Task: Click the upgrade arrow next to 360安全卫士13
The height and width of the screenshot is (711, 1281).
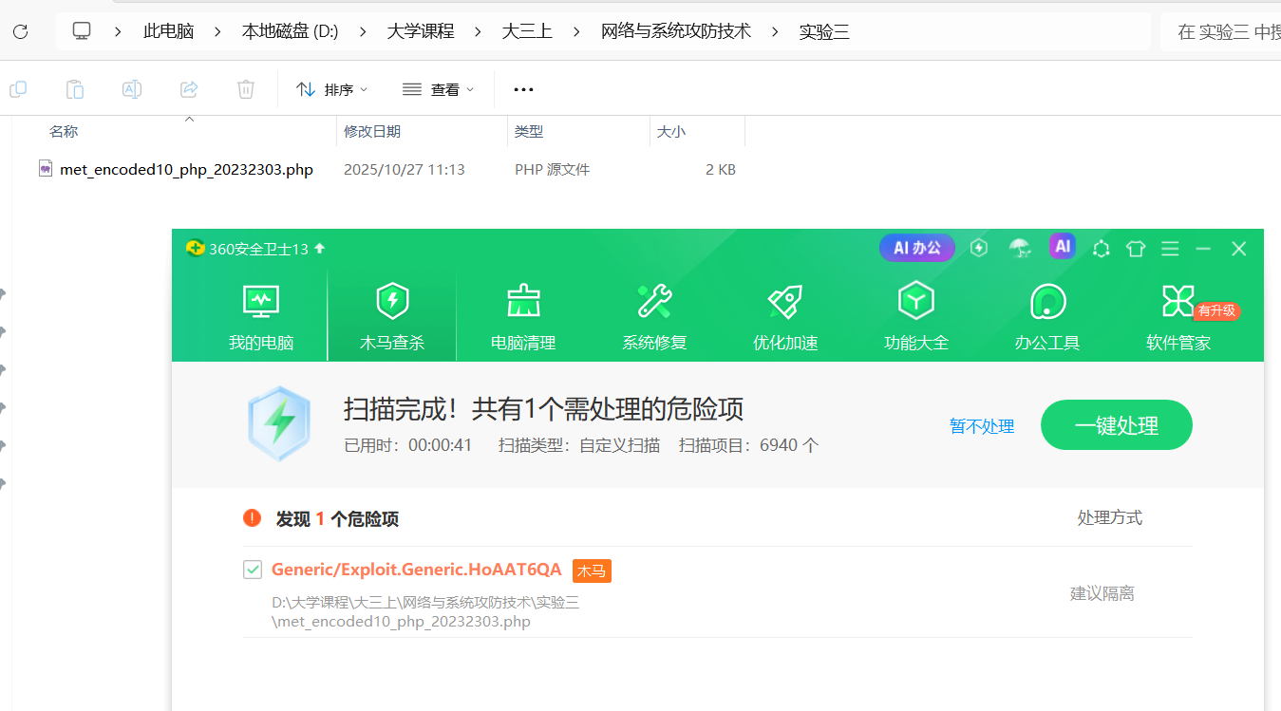Action: click(x=320, y=249)
